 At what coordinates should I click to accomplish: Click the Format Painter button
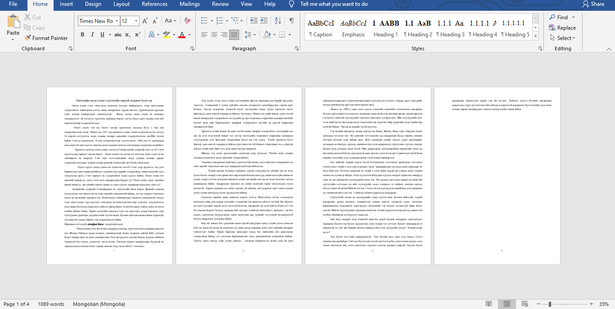46,38
